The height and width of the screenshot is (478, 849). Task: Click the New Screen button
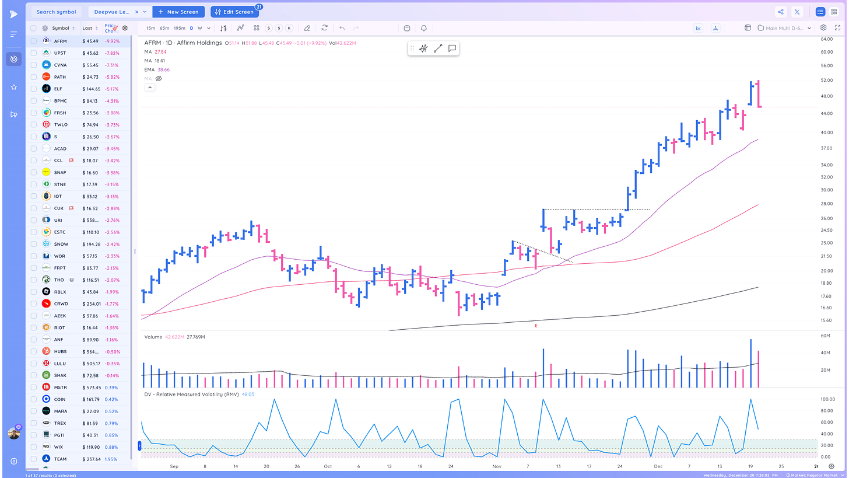click(x=178, y=12)
